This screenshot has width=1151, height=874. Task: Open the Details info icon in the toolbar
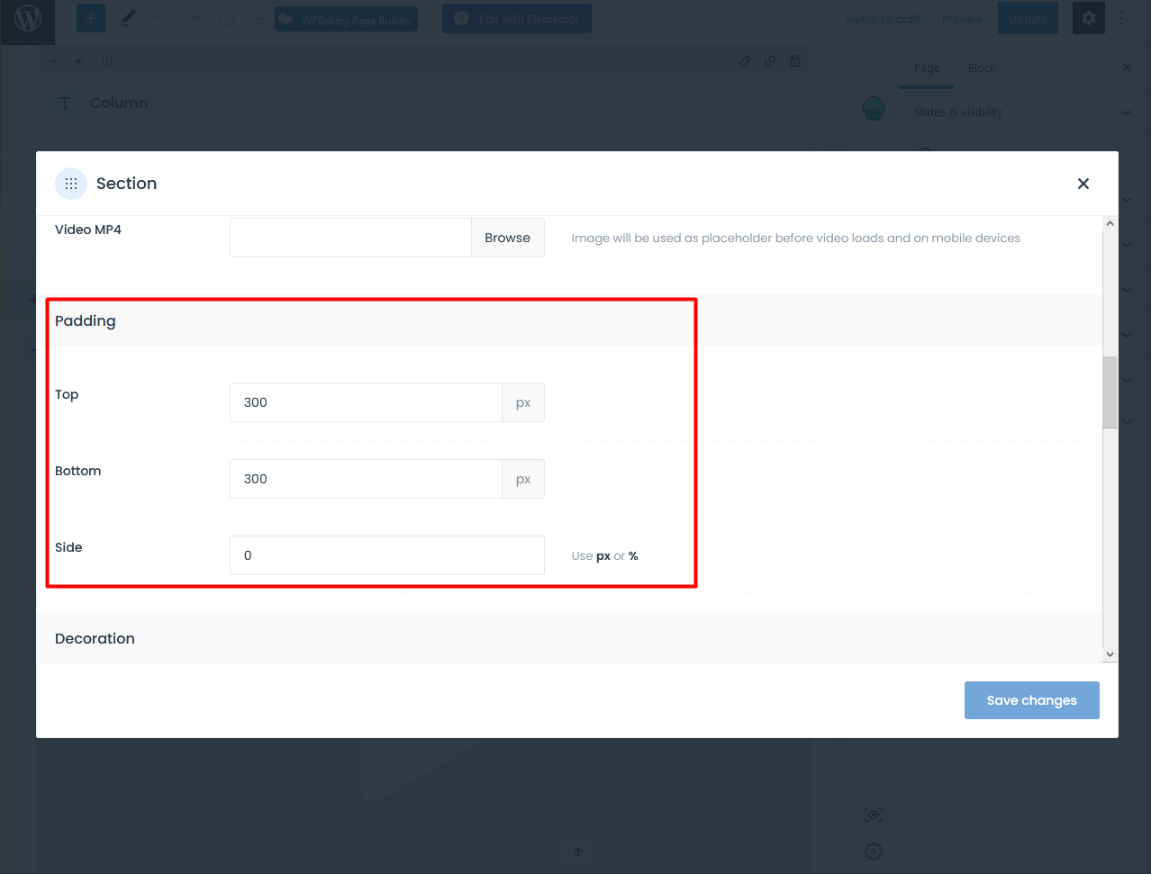[226, 18]
